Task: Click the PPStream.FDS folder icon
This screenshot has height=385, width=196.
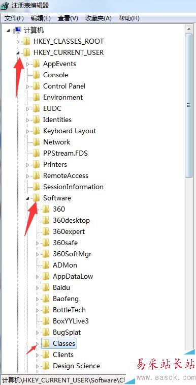Action: pyautogui.click(x=36, y=153)
